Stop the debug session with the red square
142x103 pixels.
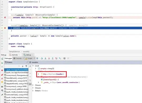(x=2, y=70)
